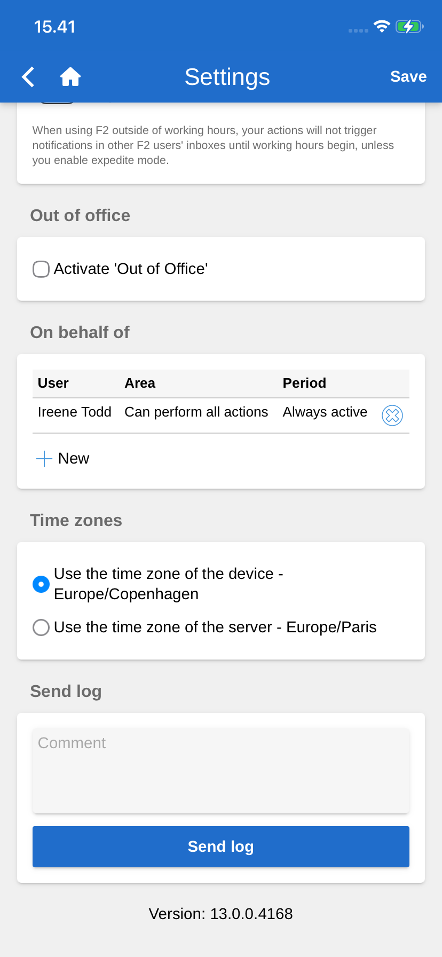Viewport: 442px width, 957px height.
Task: Click the plus icon beside New
Action: [x=44, y=459]
